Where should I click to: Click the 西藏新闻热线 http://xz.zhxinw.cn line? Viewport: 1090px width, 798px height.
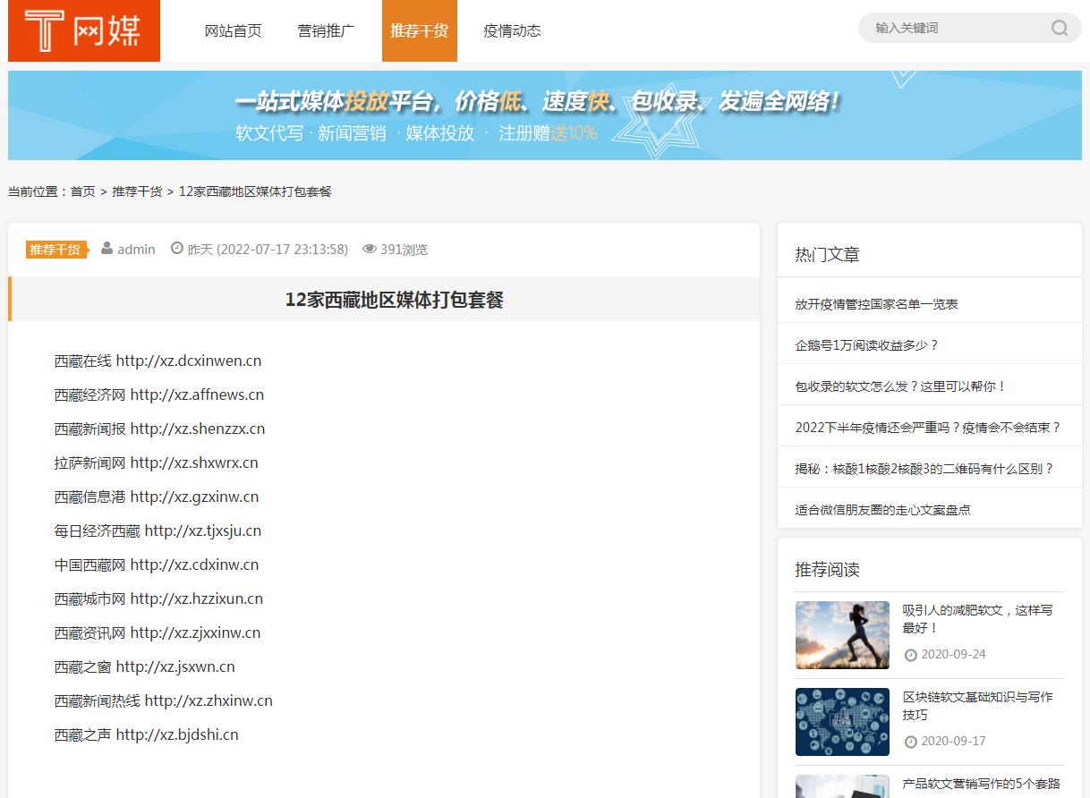(x=163, y=701)
